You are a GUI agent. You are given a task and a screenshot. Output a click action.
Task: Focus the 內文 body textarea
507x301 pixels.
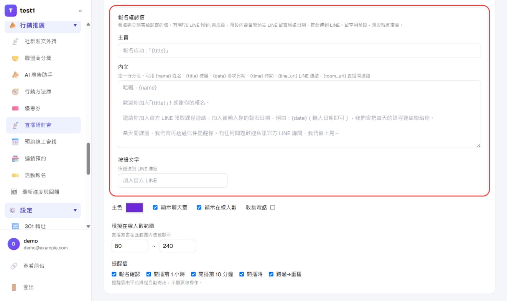pos(299,114)
